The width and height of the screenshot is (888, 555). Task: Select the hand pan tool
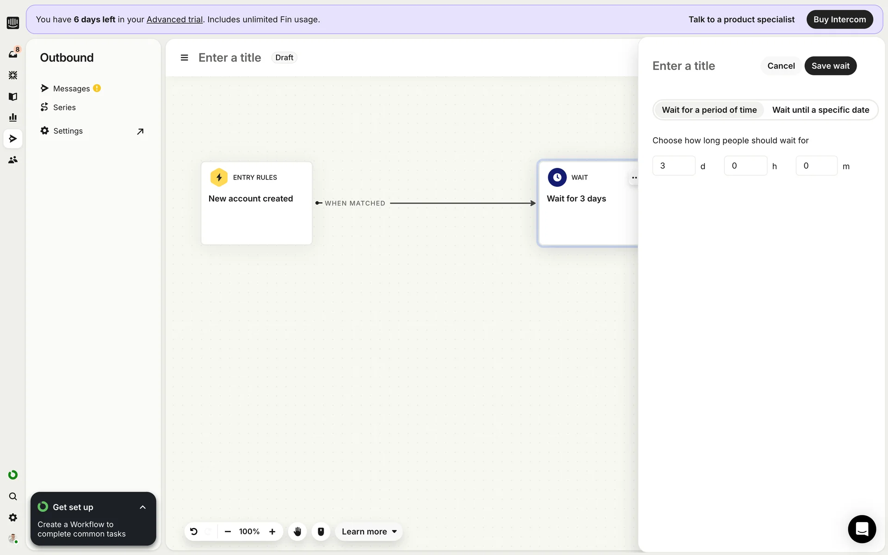tap(297, 531)
